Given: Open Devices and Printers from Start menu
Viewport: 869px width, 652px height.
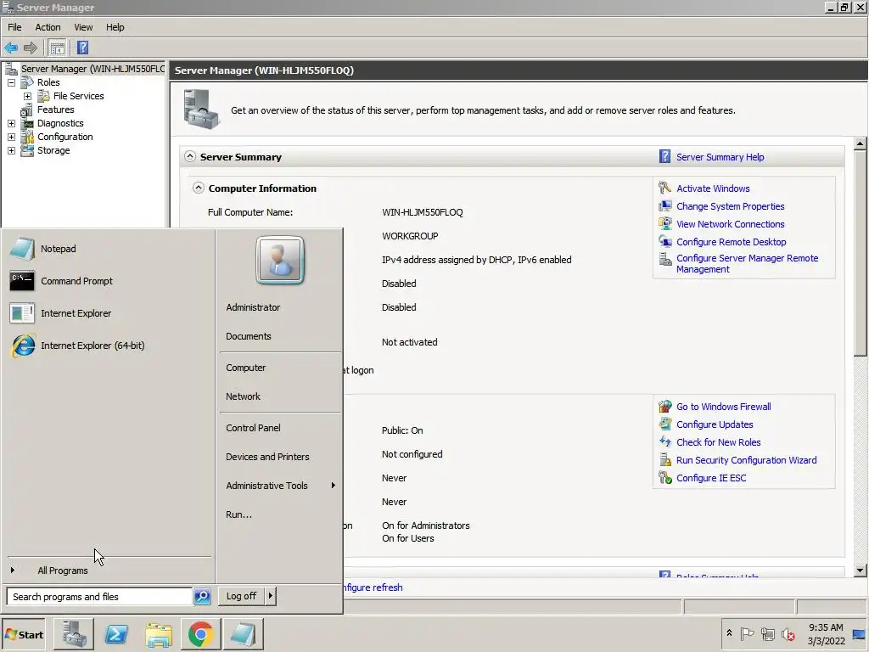Looking at the screenshot, I should 267,457.
